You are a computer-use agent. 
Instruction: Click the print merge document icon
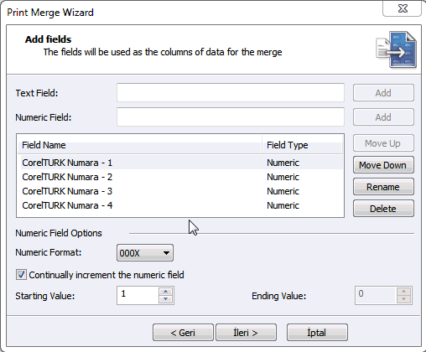396,49
